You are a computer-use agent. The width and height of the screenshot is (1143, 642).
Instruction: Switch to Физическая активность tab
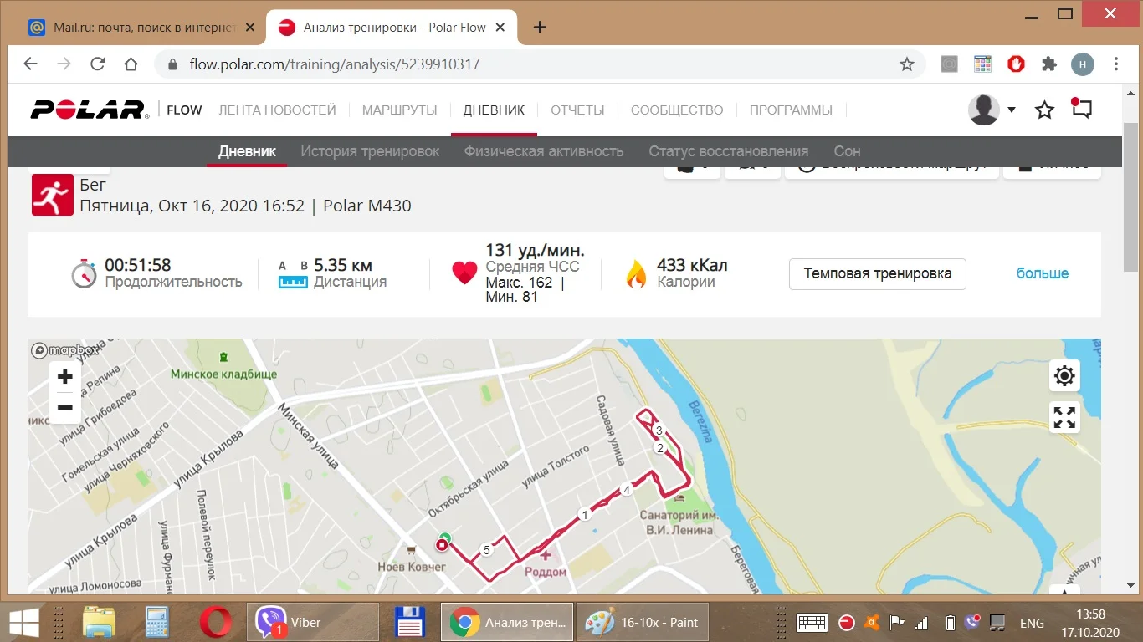click(544, 151)
